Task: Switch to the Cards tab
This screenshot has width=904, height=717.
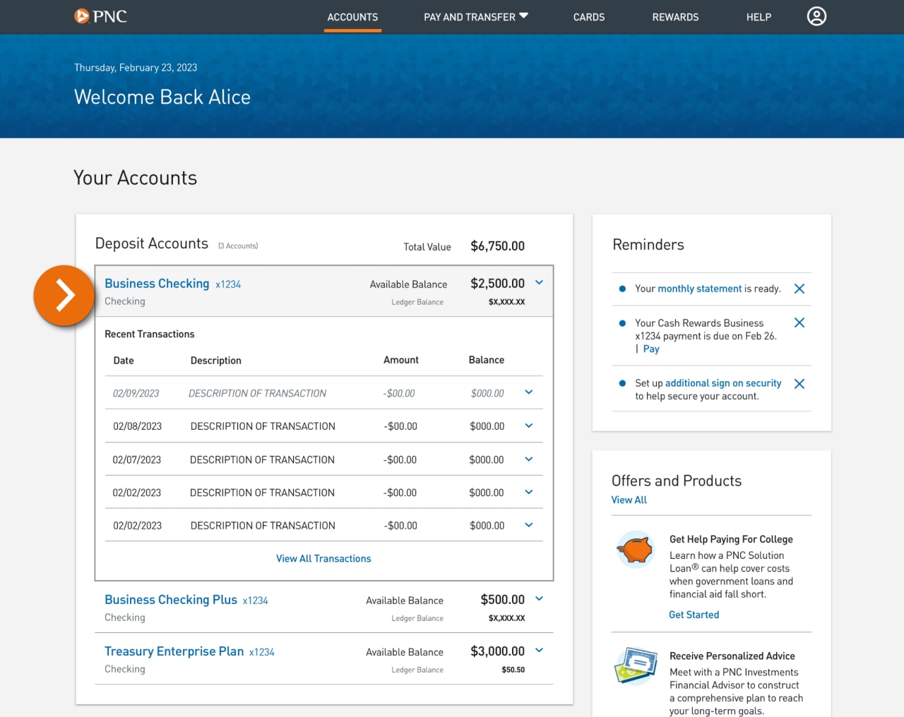Action: pyautogui.click(x=588, y=17)
